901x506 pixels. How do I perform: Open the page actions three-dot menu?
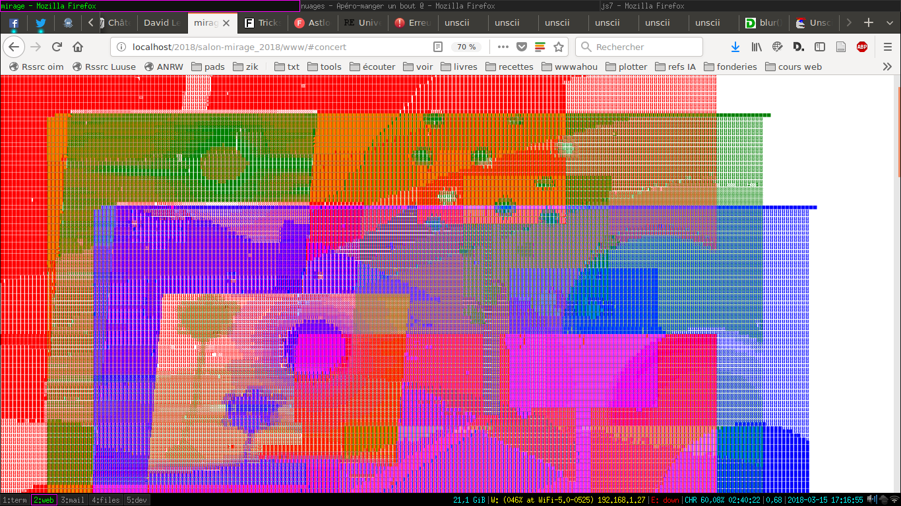(503, 47)
